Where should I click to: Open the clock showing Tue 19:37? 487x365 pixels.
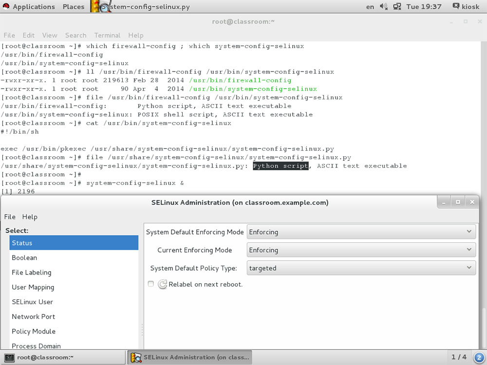424,6
